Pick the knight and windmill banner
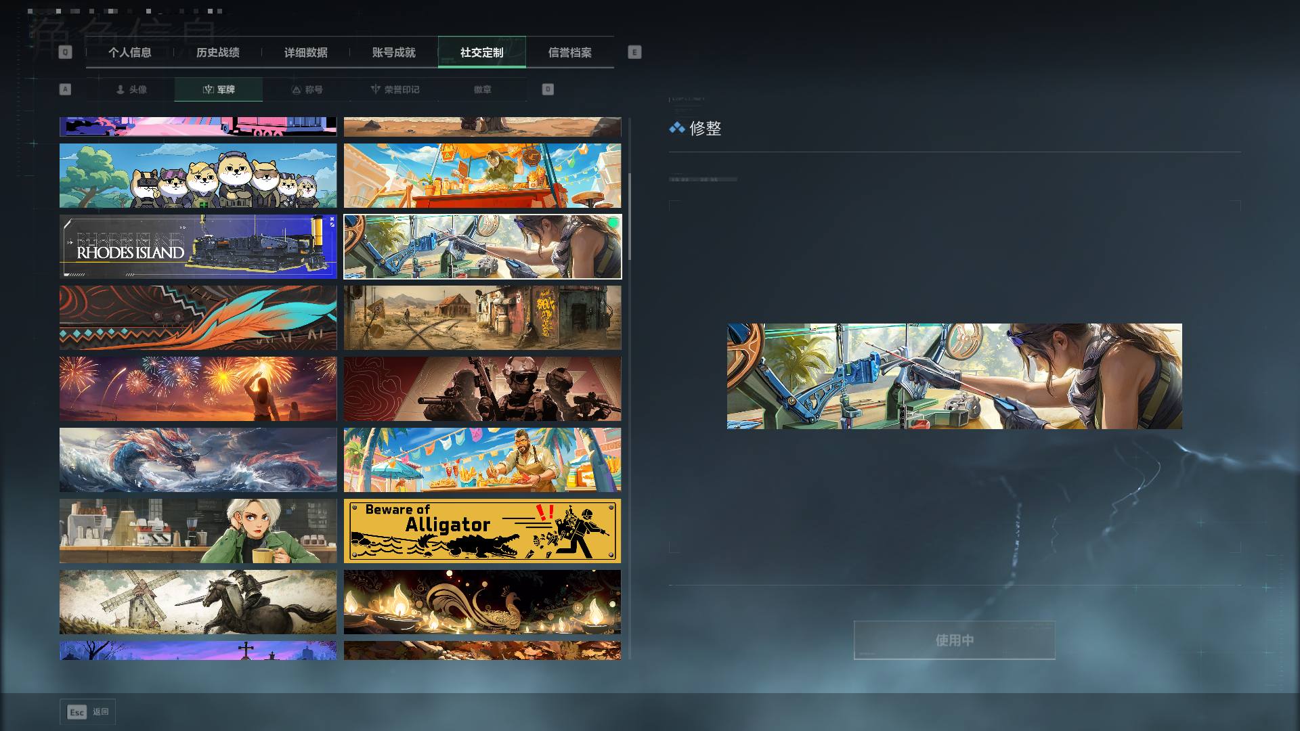Screen dimensions: 1300x731 (x=198, y=602)
